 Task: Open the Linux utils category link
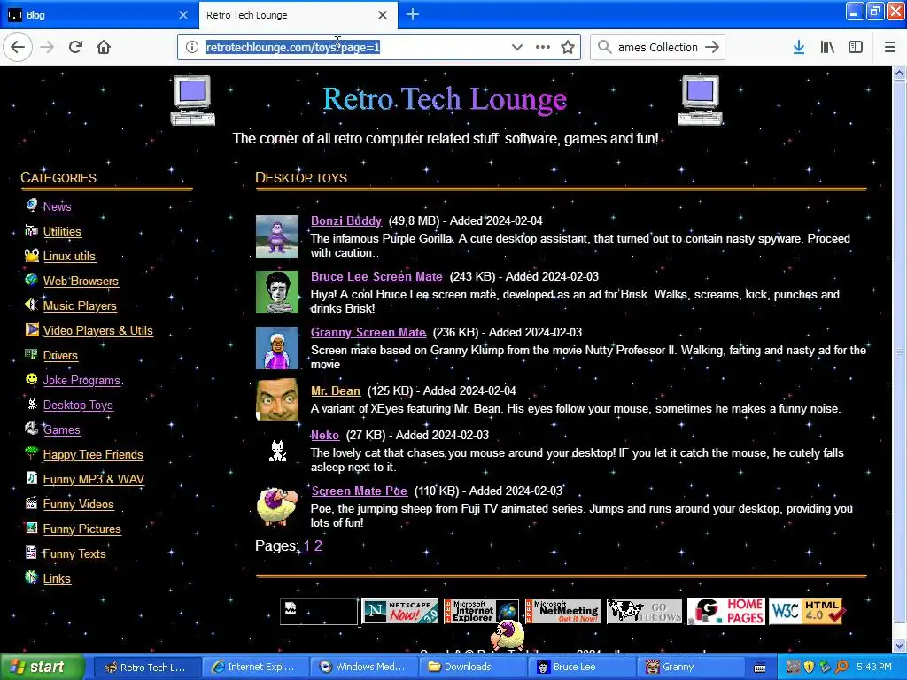point(69,256)
